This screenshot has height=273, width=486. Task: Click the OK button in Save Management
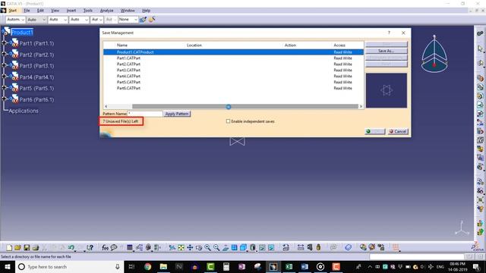coord(374,131)
